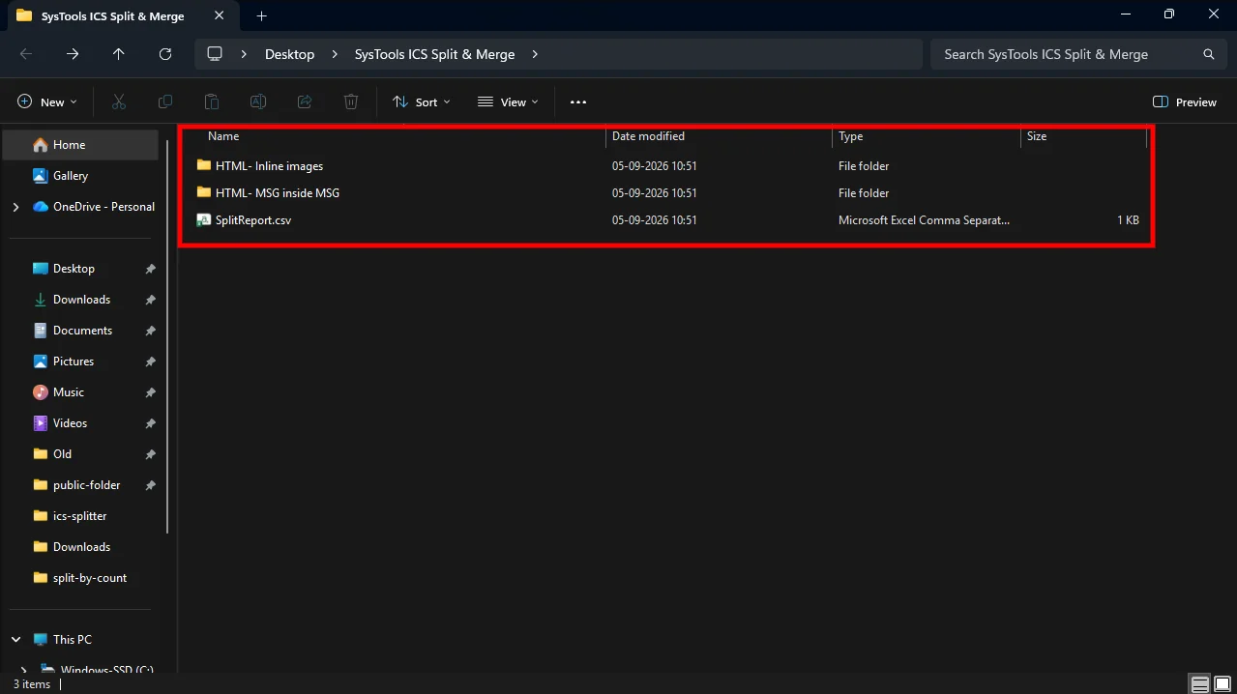Click the This PC monitor icon in address bar
1237x694 pixels.
(x=216, y=54)
